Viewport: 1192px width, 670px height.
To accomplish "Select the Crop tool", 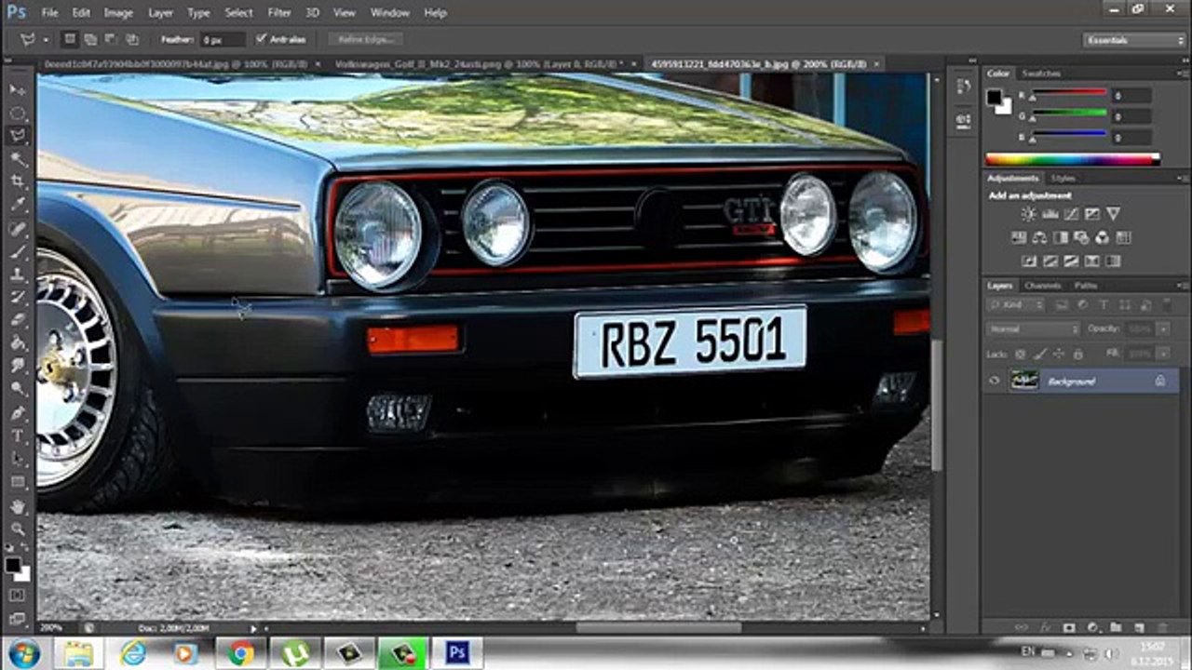I will click(x=18, y=182).
